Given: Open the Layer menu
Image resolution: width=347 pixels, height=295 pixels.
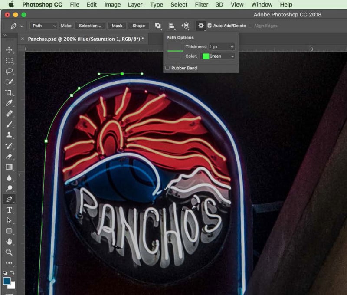Looking at the screenshot, I should click(135, 5).
